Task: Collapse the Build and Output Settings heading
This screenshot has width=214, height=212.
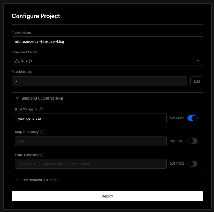Action: 43,98
